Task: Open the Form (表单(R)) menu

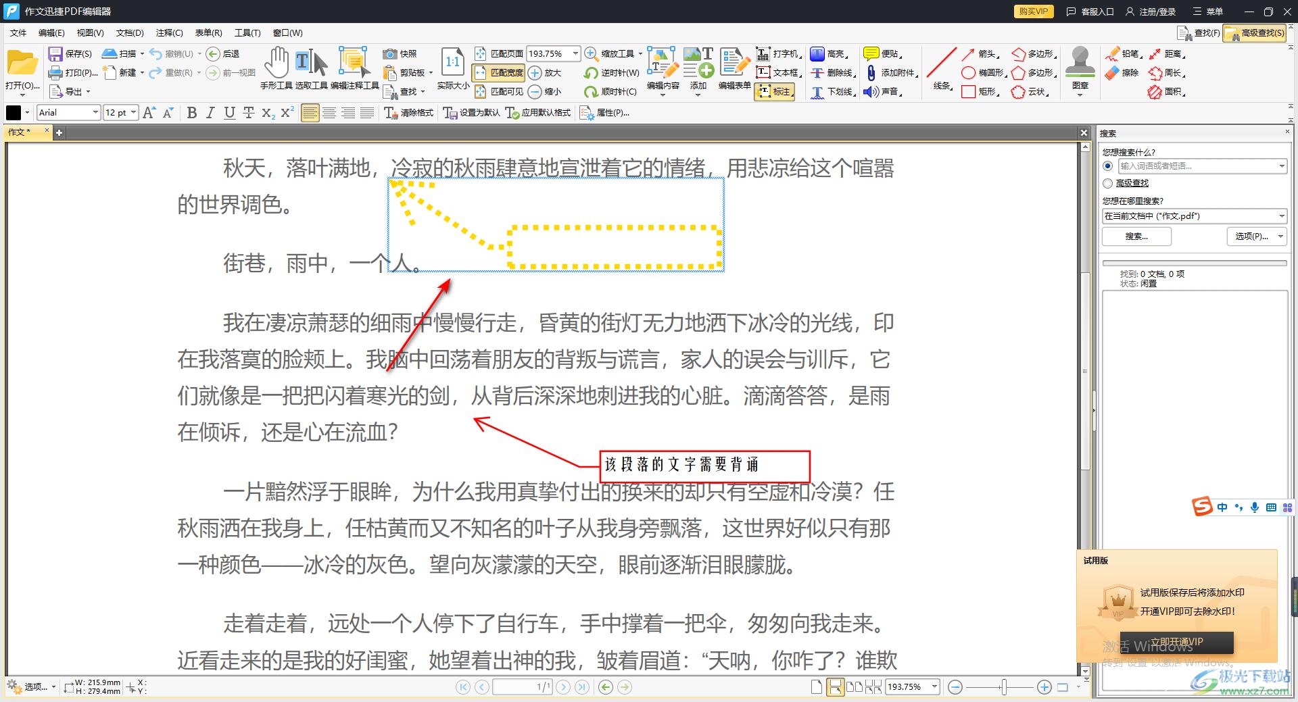Action: coord(208,33)
